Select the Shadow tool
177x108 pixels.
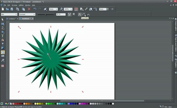pyautogui.click(x=2, y=48)
